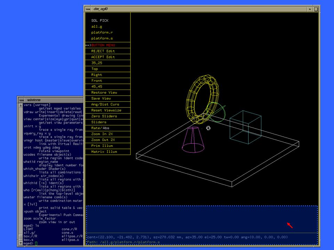Viewport: 334px width, 250px height.
Task: Switch to the Top view
Action: click(108, 69)
